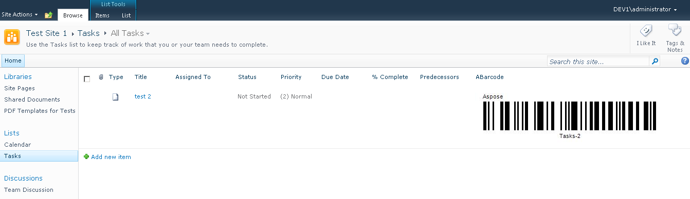This screenshot has width=690, height=199.
Task: Click the I Like It tag icon
Action: [646, 31]
